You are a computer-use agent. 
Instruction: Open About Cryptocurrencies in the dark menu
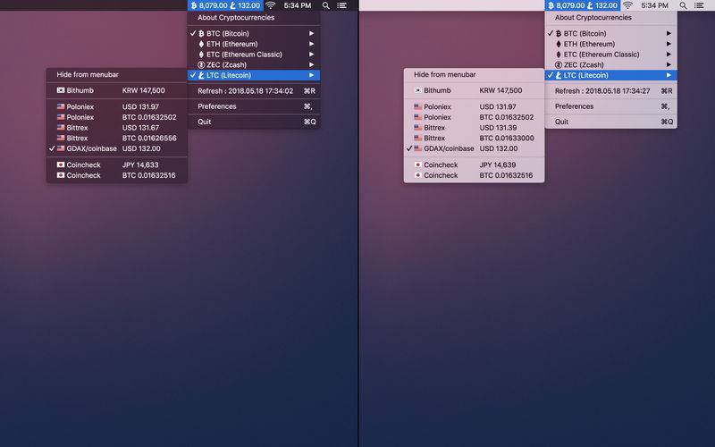coord(254,17)
